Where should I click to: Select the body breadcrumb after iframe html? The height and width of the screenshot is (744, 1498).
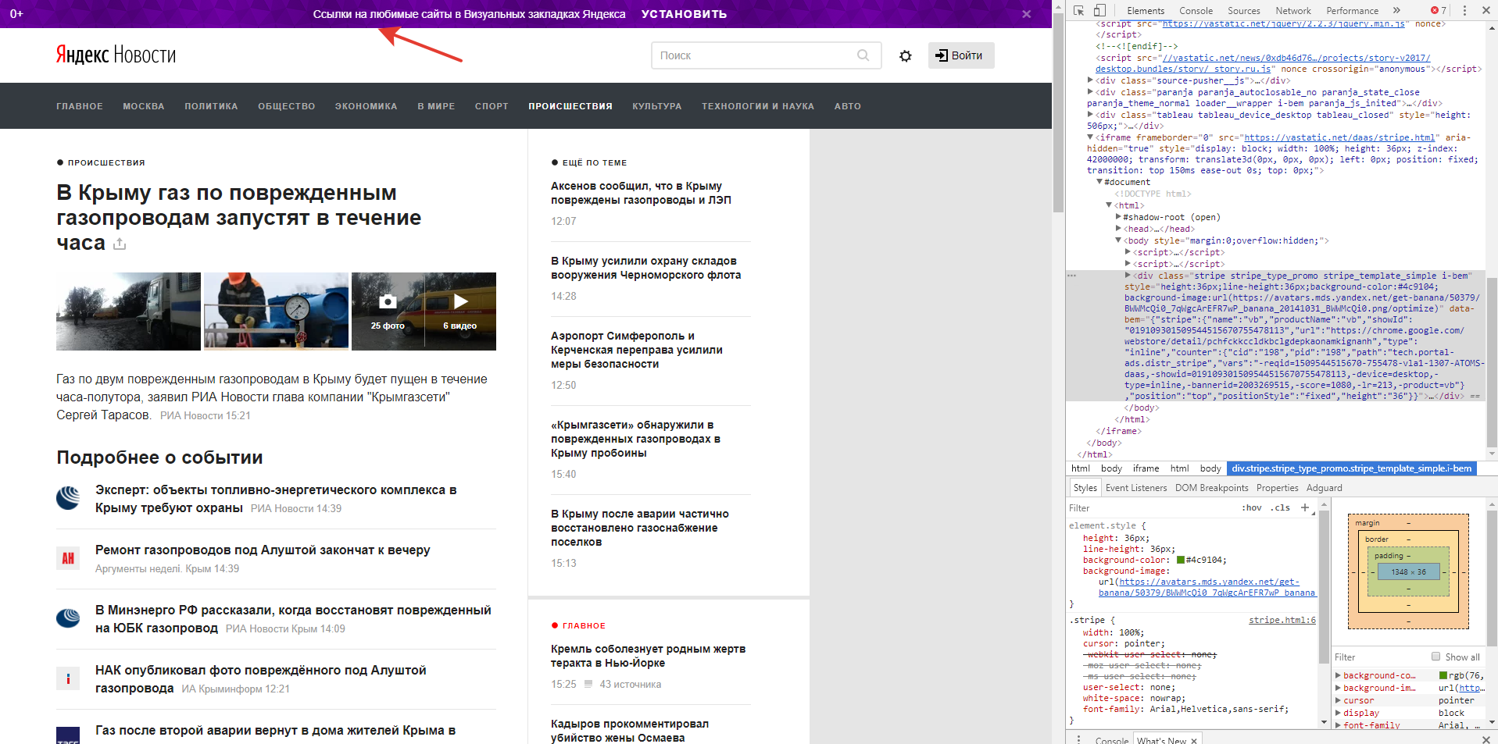tap(1210, 468)
